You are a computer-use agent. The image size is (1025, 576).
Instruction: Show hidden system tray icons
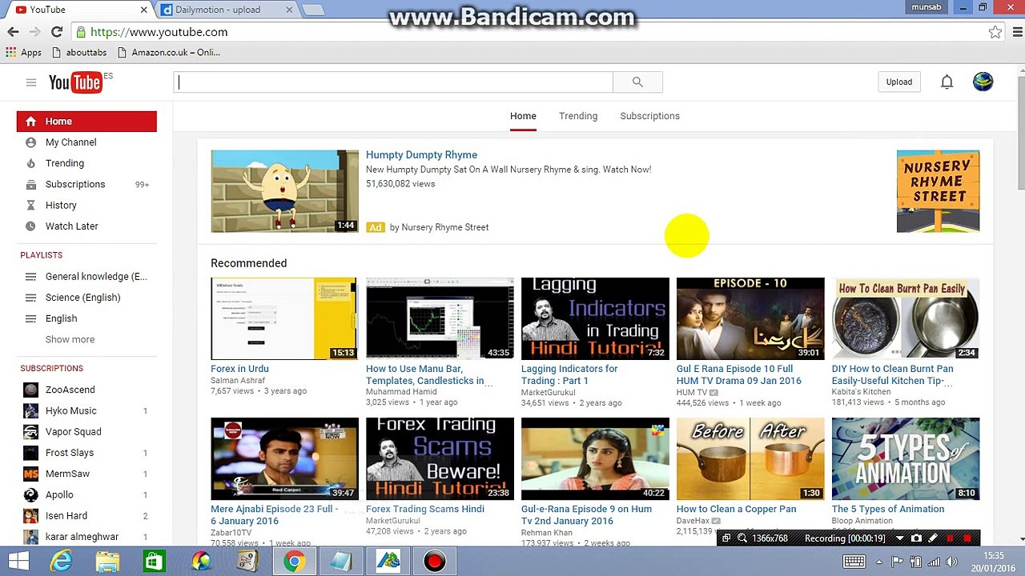pyautogui.click(x=879, y=562)
